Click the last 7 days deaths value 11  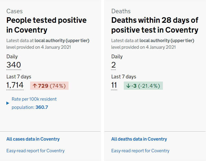coord(114,85)
